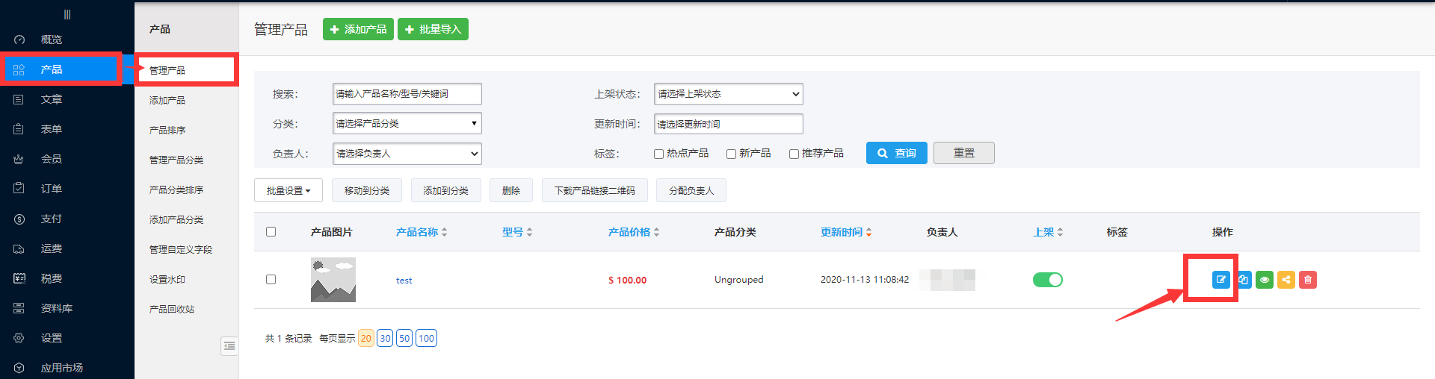
Task: Sort the table by 产品价格 column
Action: [634, 232]
